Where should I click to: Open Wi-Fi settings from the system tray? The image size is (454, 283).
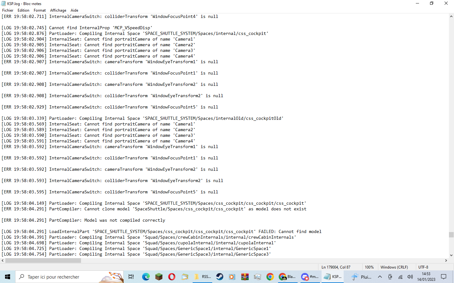[400, 277]
